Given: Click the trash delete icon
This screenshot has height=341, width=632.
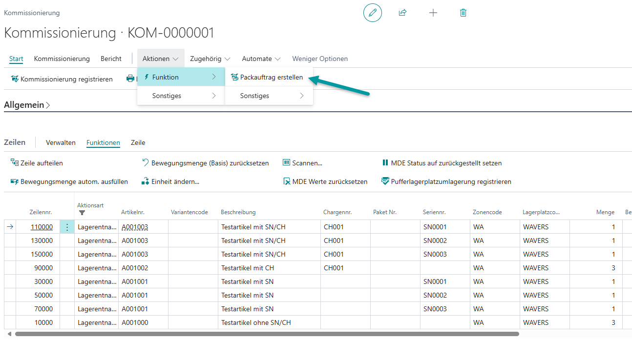Looking at the screenshot, I should pos(463,13).
